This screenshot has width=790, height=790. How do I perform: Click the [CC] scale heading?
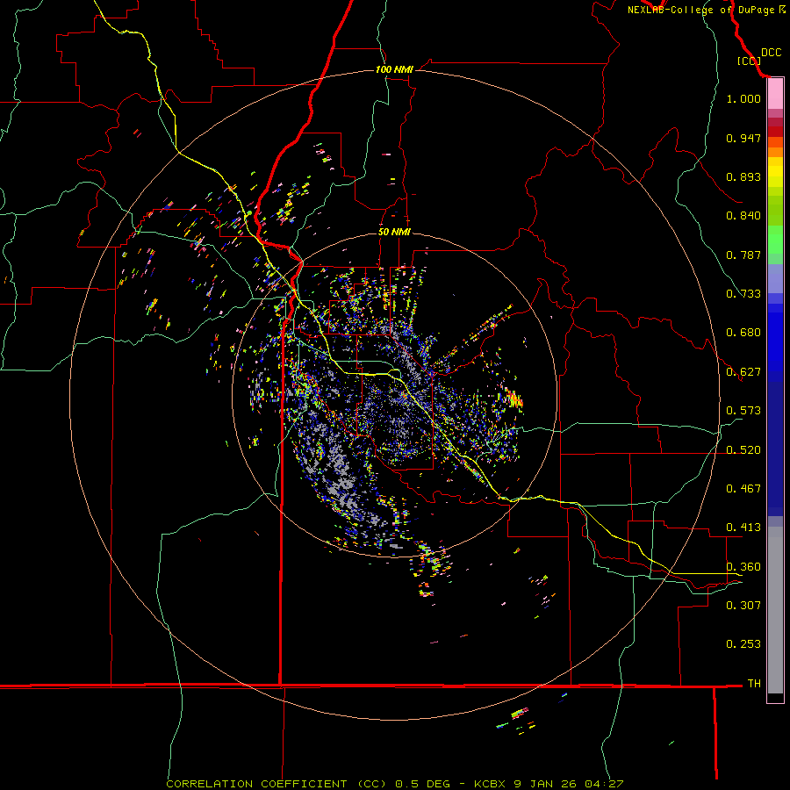749,61
